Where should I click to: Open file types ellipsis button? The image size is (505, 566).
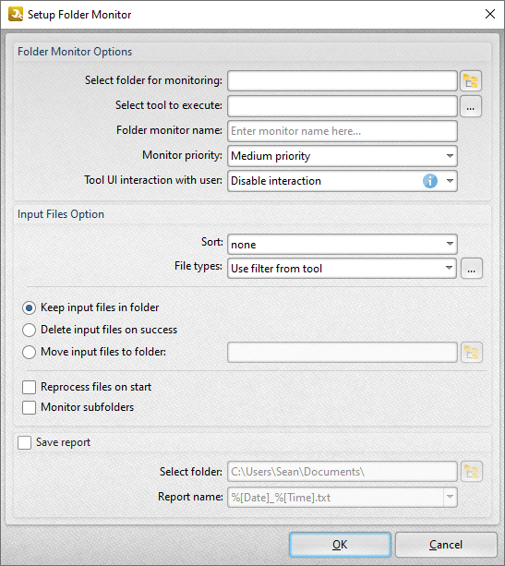tap(472, 269)
